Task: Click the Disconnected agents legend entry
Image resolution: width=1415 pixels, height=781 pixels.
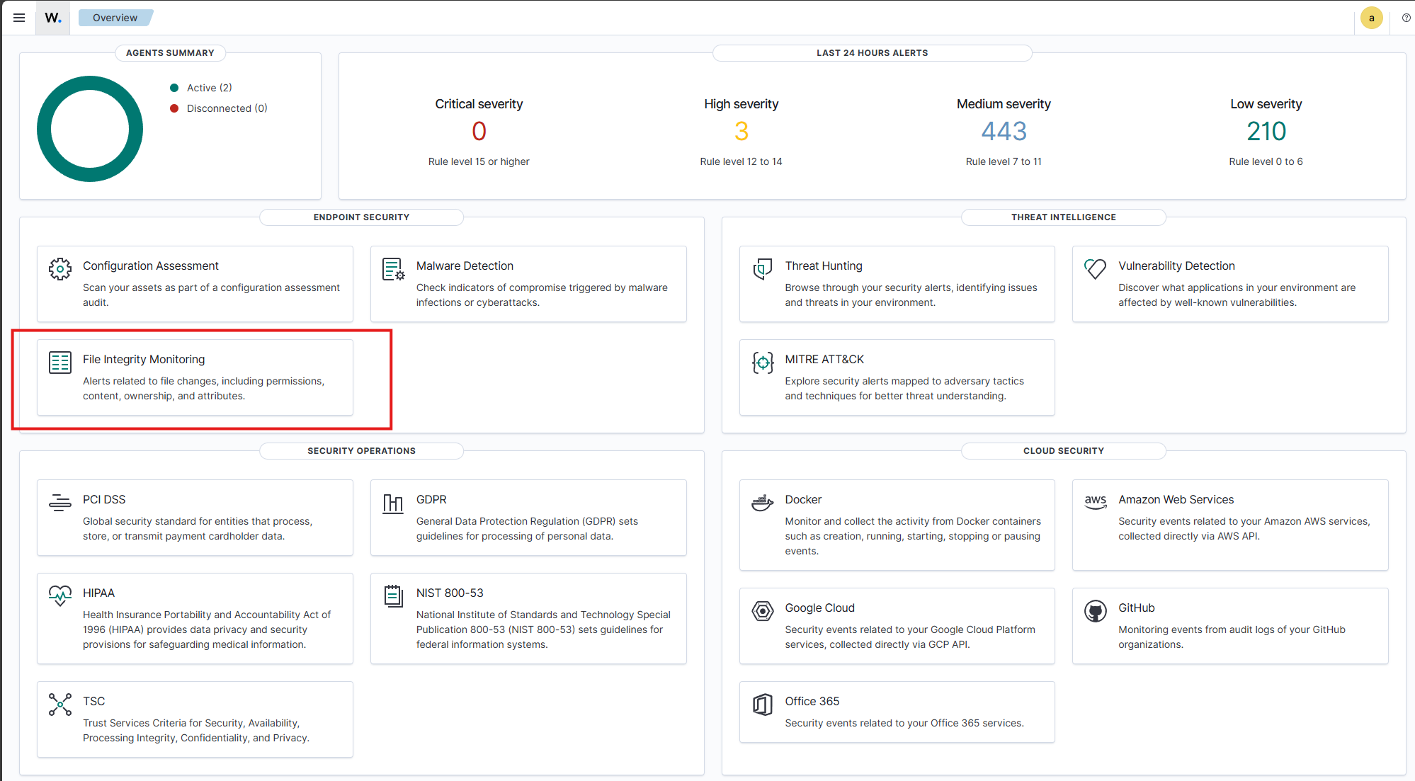Action: (x=226, y=108)
